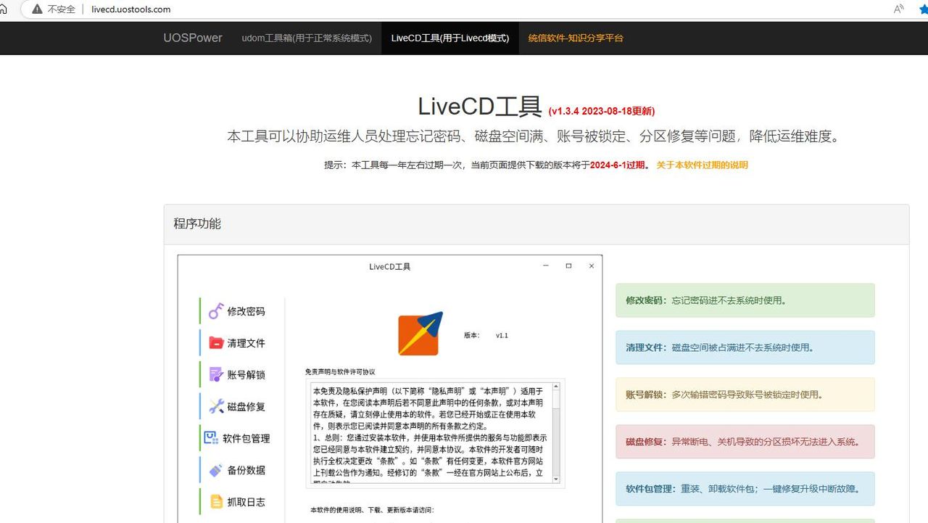Click the 账号解锁 purple document icon
Image resolution: width=928 pixels, height=523 pixels.
[216, 374]
